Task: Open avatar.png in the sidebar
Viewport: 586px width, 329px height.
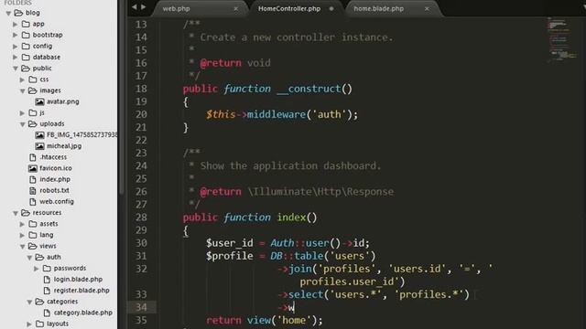Action: (x=63, y=101)
